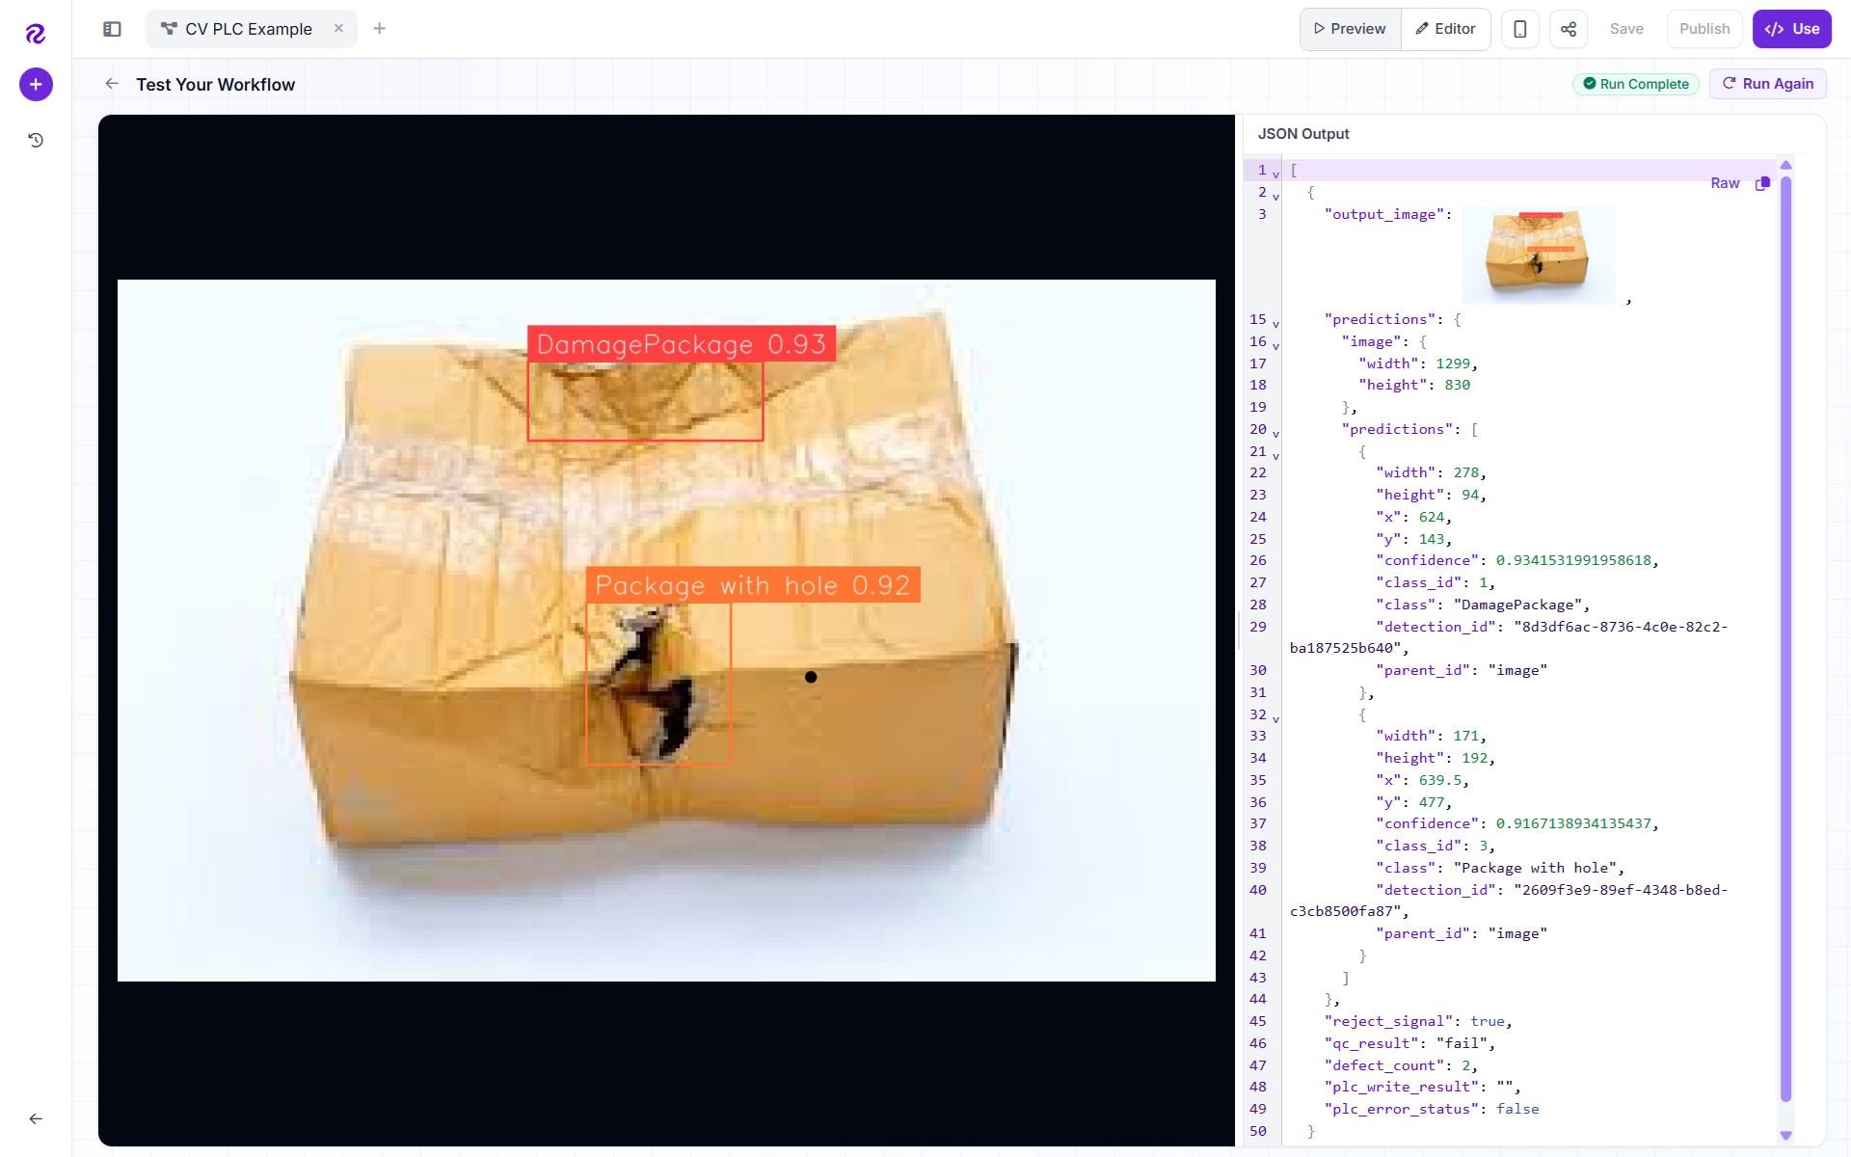Click the purple plus create button

(x=36, y=84)
